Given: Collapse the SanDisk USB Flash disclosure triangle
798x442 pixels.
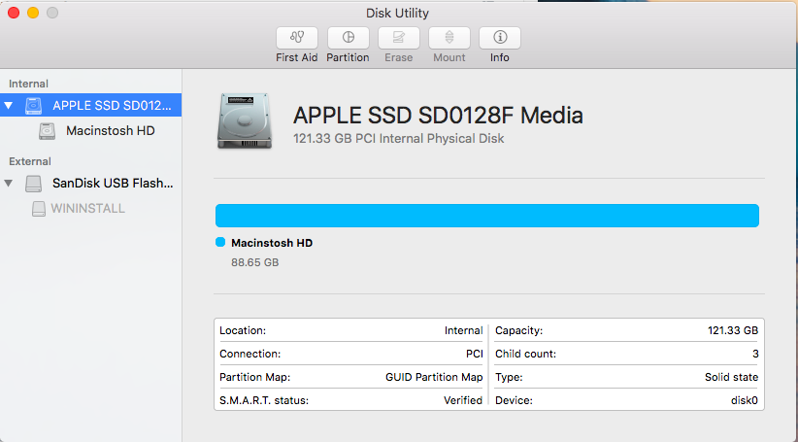Looking at the screenshot, I should [x=8, y=183].
